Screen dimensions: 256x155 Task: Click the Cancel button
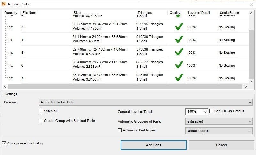[221, 145]
